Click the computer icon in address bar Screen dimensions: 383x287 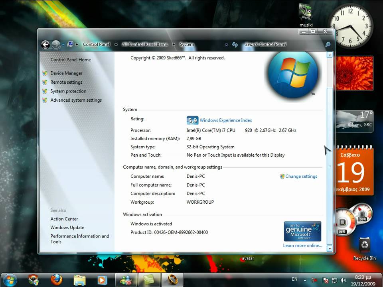point(71,44)
